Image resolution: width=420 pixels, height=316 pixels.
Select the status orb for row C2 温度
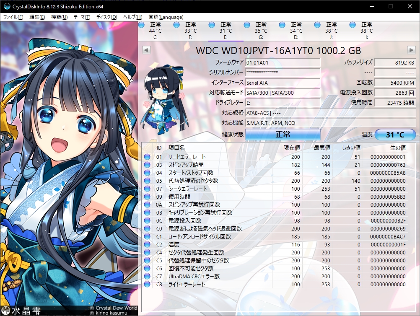pos(147,244)
